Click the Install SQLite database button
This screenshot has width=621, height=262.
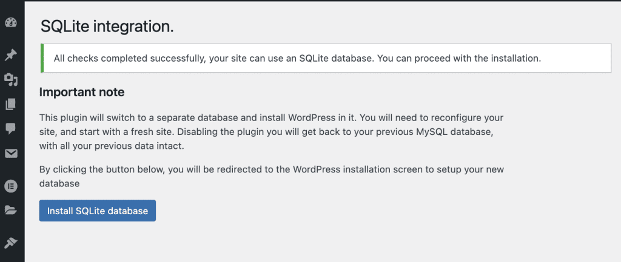point(98,211)
